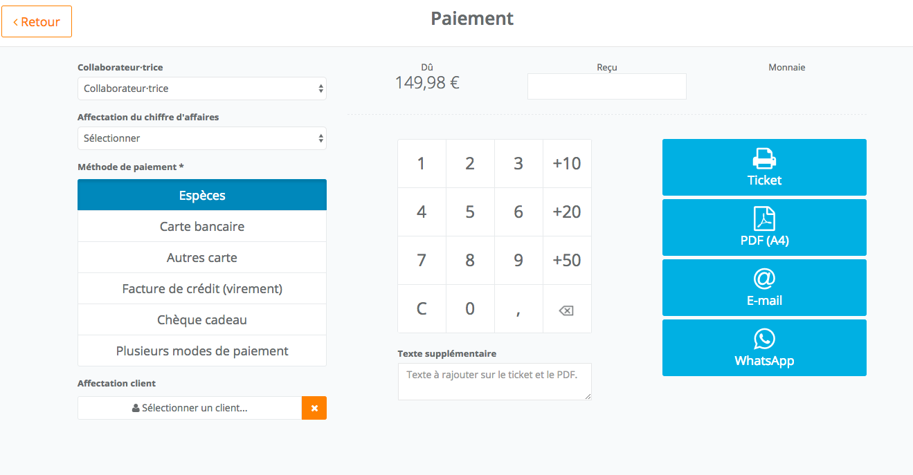Click the Ticket printer icon
Viewport: 913px width, 475px height.
pyautogui.click(x=764, y=159)
